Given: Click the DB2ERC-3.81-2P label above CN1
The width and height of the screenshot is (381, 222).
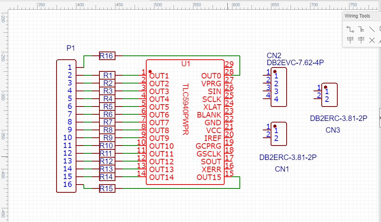Looking at the screenshot, I should coord(288,157).
